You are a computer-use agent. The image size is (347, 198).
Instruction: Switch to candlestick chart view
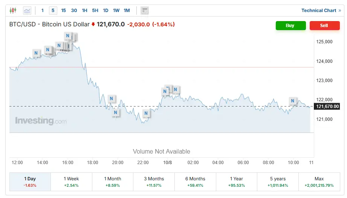pos(13,11)
